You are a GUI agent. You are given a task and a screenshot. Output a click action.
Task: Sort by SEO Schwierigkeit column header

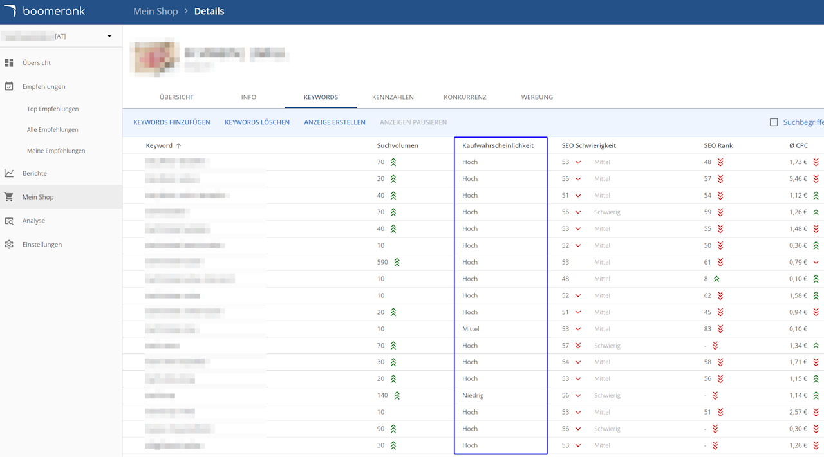tap(588, 145)
